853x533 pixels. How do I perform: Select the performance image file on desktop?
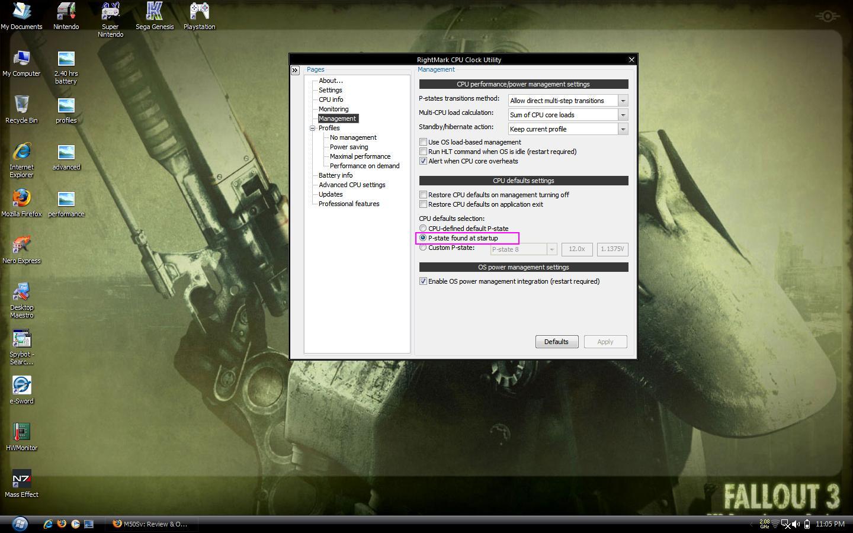[66, 204]
